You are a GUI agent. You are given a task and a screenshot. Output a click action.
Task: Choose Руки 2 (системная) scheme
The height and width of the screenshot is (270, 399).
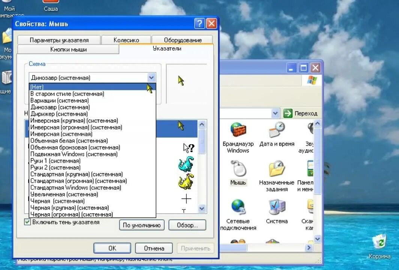[92, 168]
